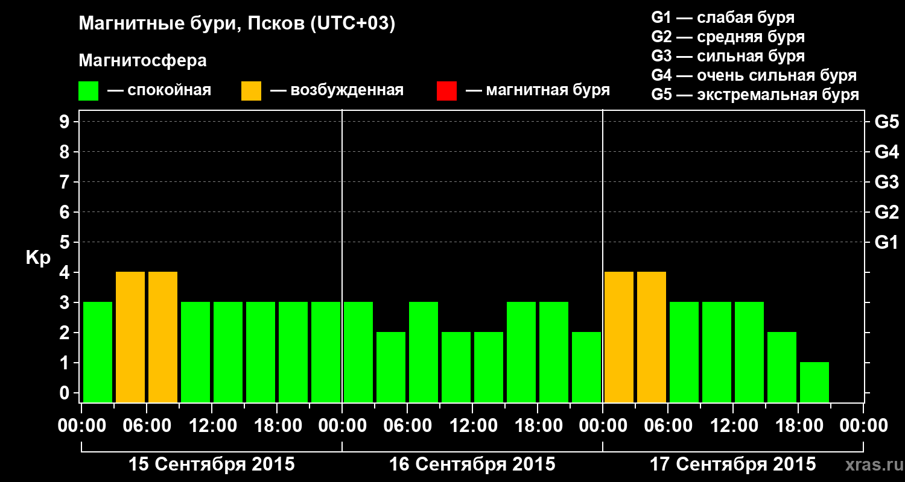Click the Kp 1 bar on 17 September

tap(815, 382)
